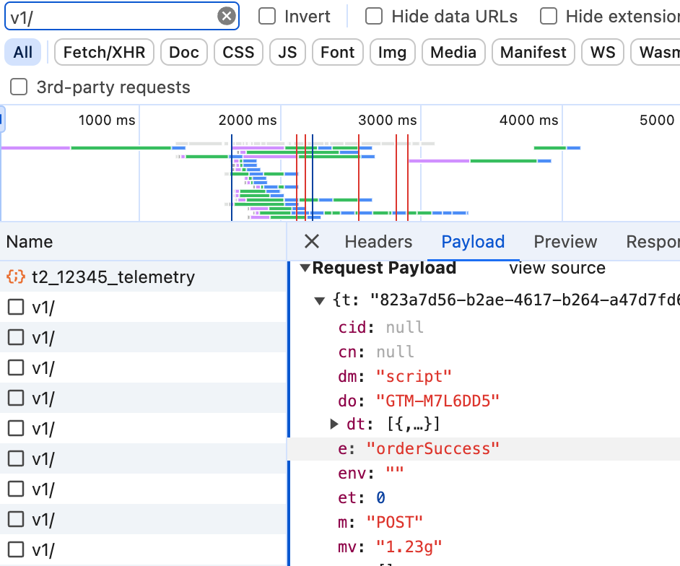Image resolution: width=680 pixels, height=566 pixels.
Task: Check the Hide data URLs option
Action: 373,16
